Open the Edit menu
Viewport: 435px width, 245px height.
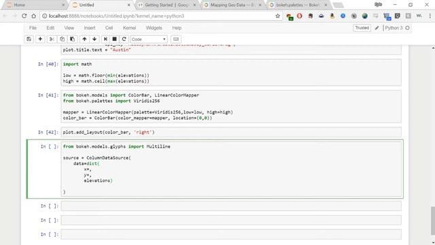50,28
